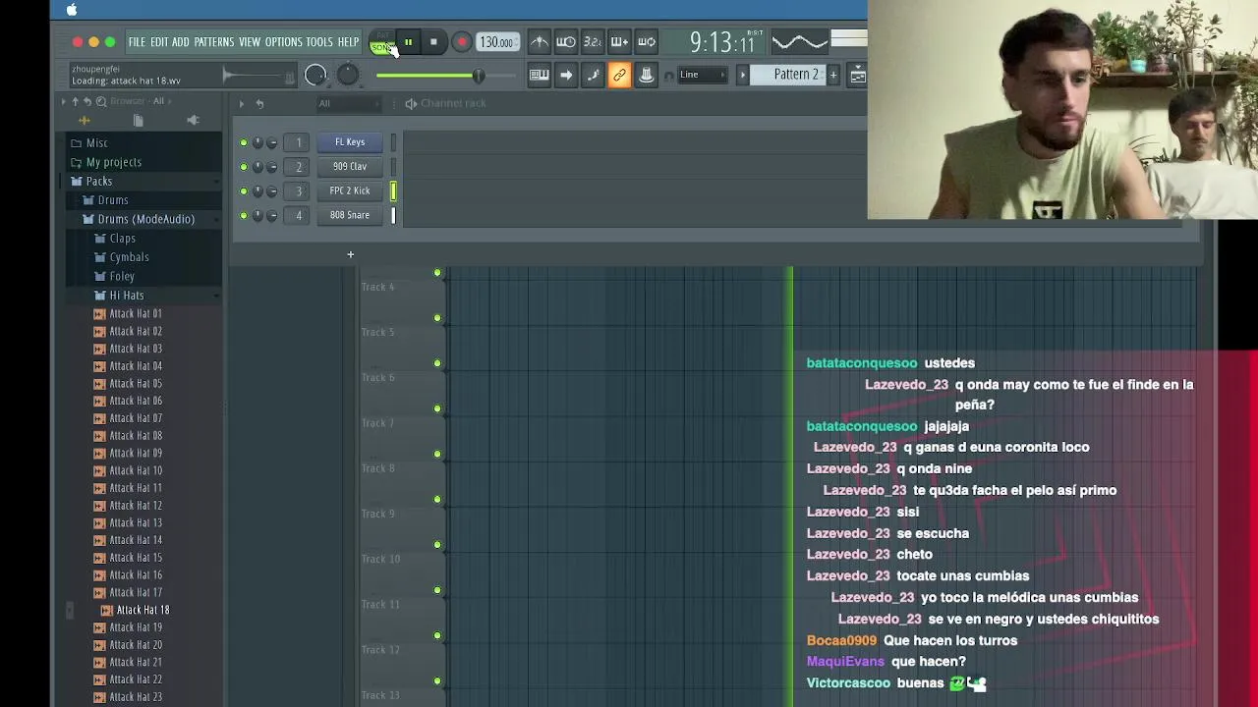
Task: Open the TOOLS menu
Action: coord(319,42)
